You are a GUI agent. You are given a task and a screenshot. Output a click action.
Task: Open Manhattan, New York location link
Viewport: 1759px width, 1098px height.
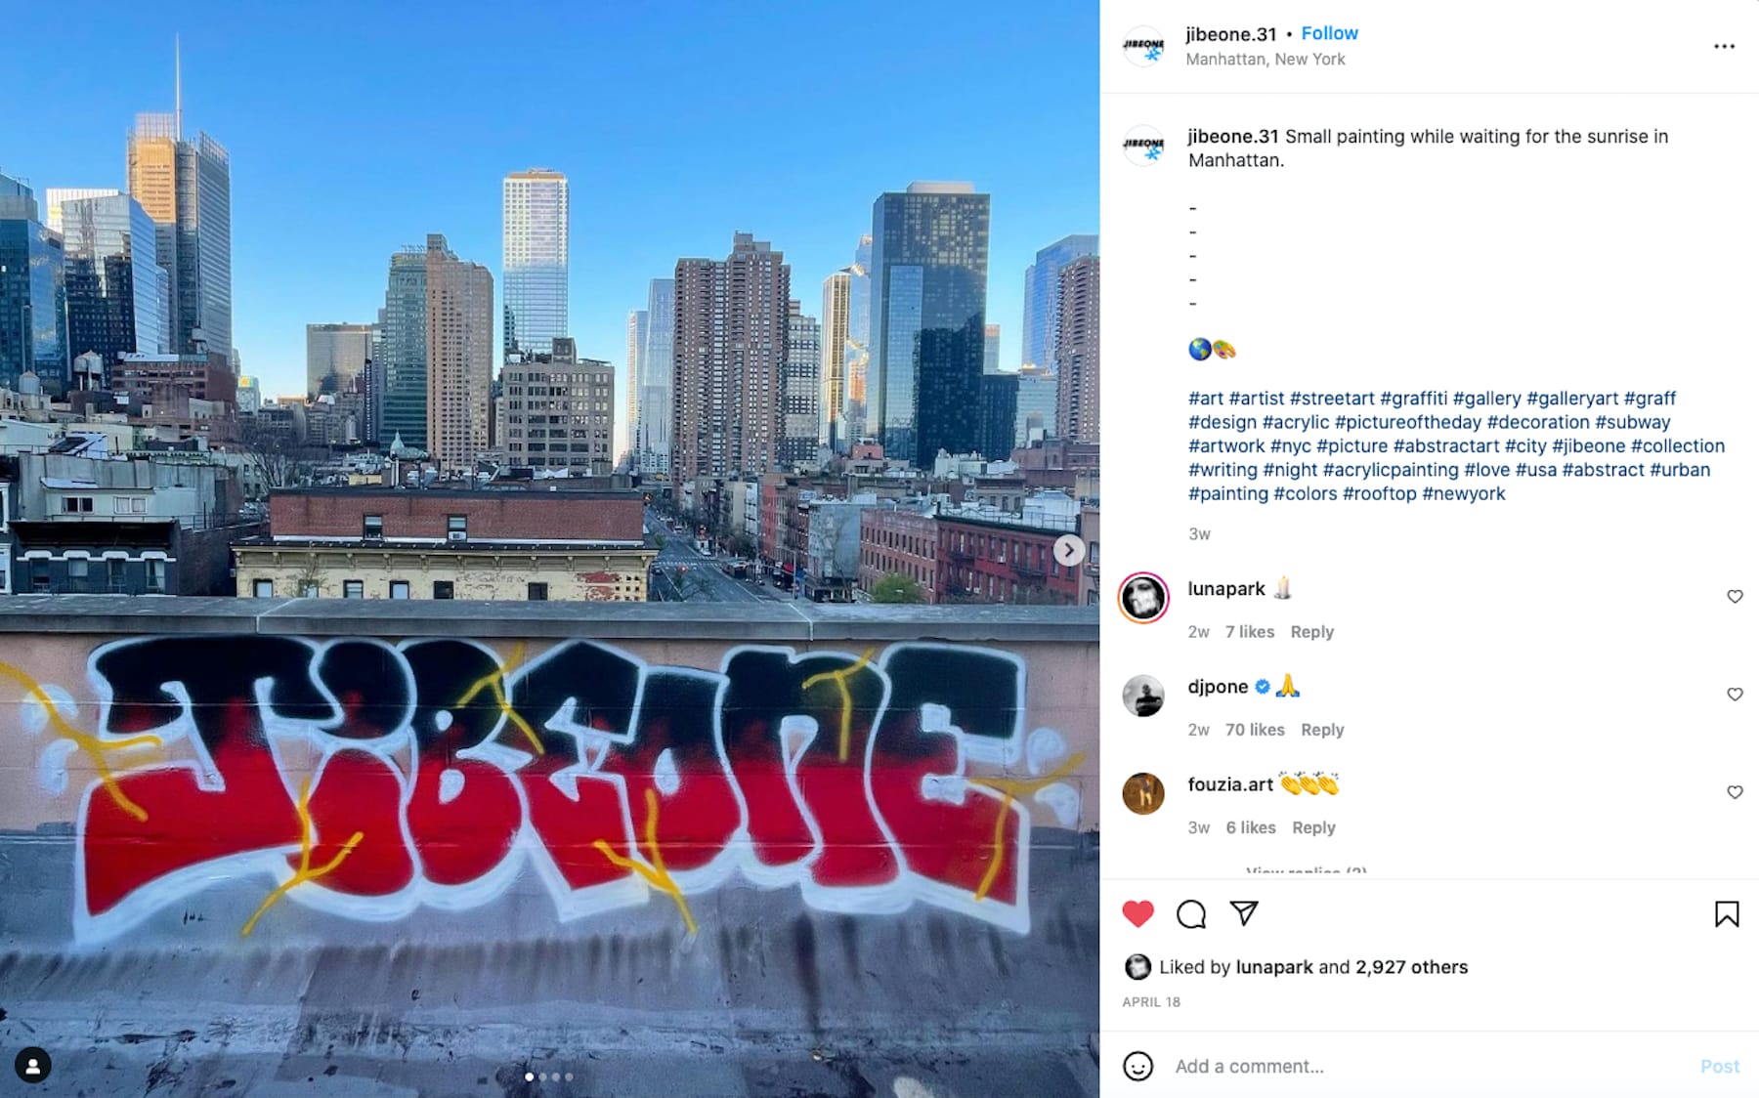coord(1266,59)
